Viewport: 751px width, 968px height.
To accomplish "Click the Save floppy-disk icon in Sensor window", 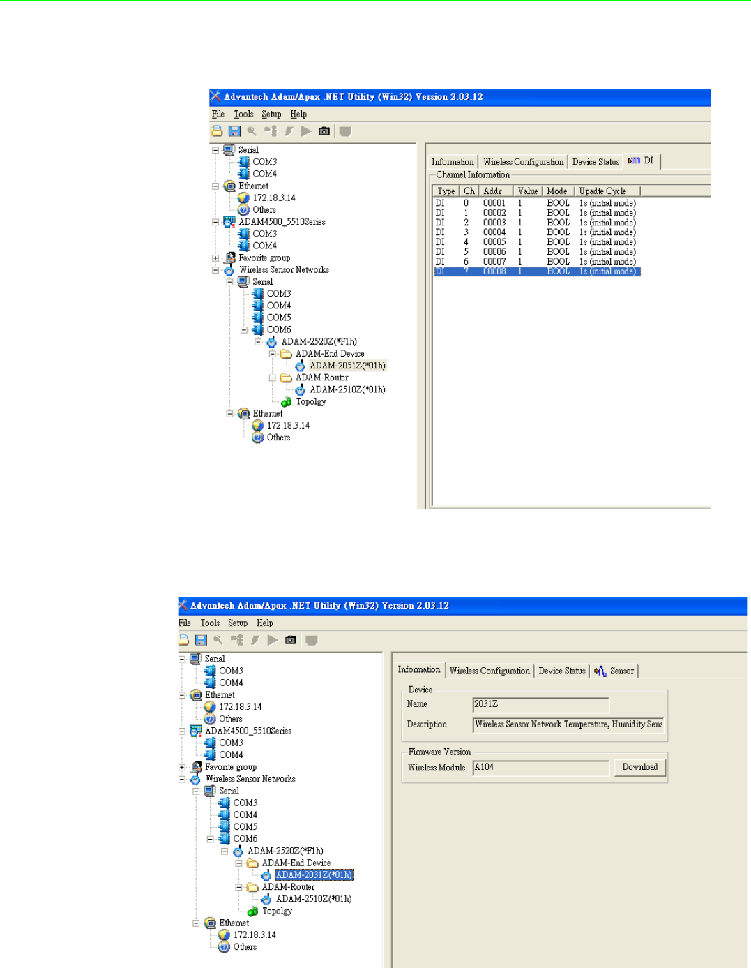I will (x=201, y=640).
